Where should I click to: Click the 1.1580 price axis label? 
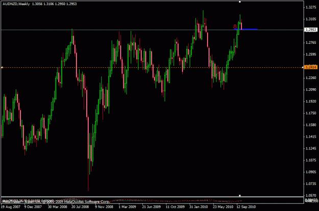(311, 125)
